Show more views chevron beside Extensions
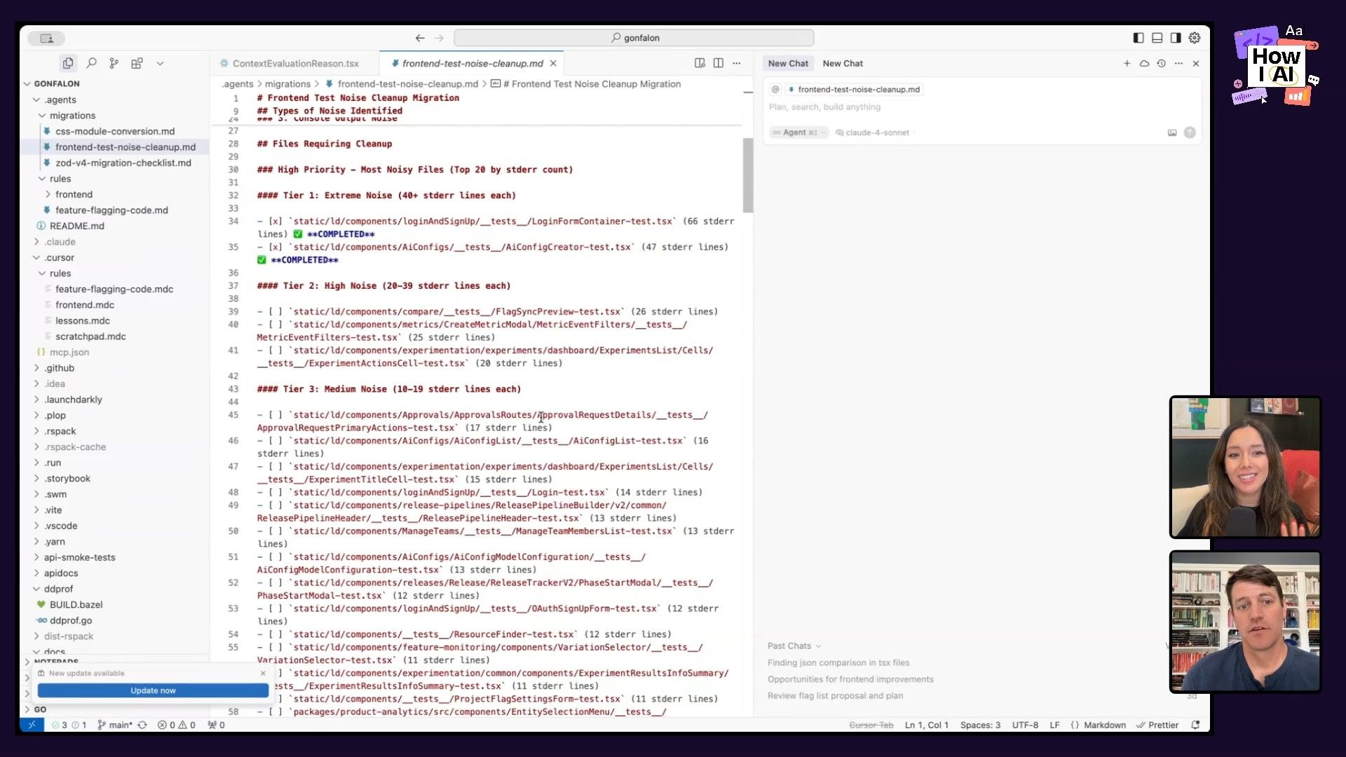The image size is (1346, 757). click(x=160, y=63)
